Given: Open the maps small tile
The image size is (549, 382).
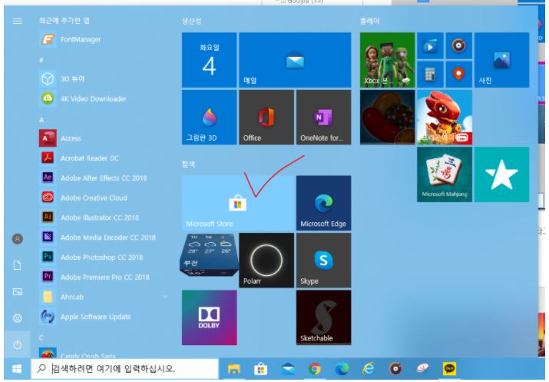Looking at the screenshot, I should click(x=458, y=75).
